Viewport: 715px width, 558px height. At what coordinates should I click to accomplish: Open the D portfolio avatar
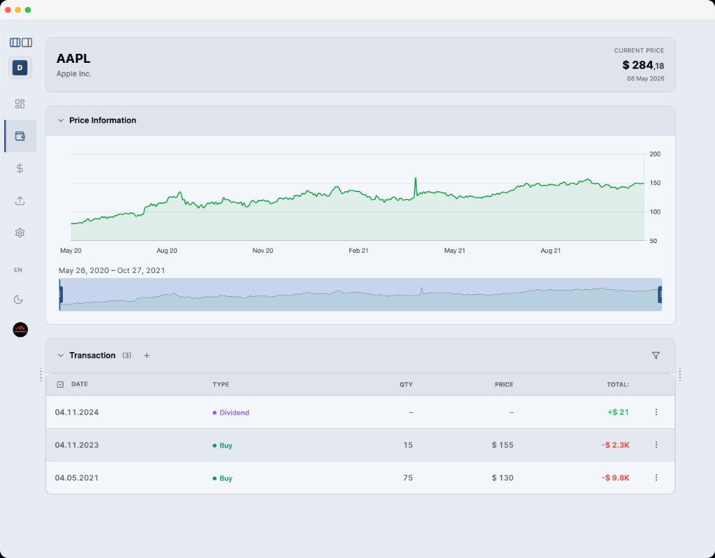click(20, 68)
